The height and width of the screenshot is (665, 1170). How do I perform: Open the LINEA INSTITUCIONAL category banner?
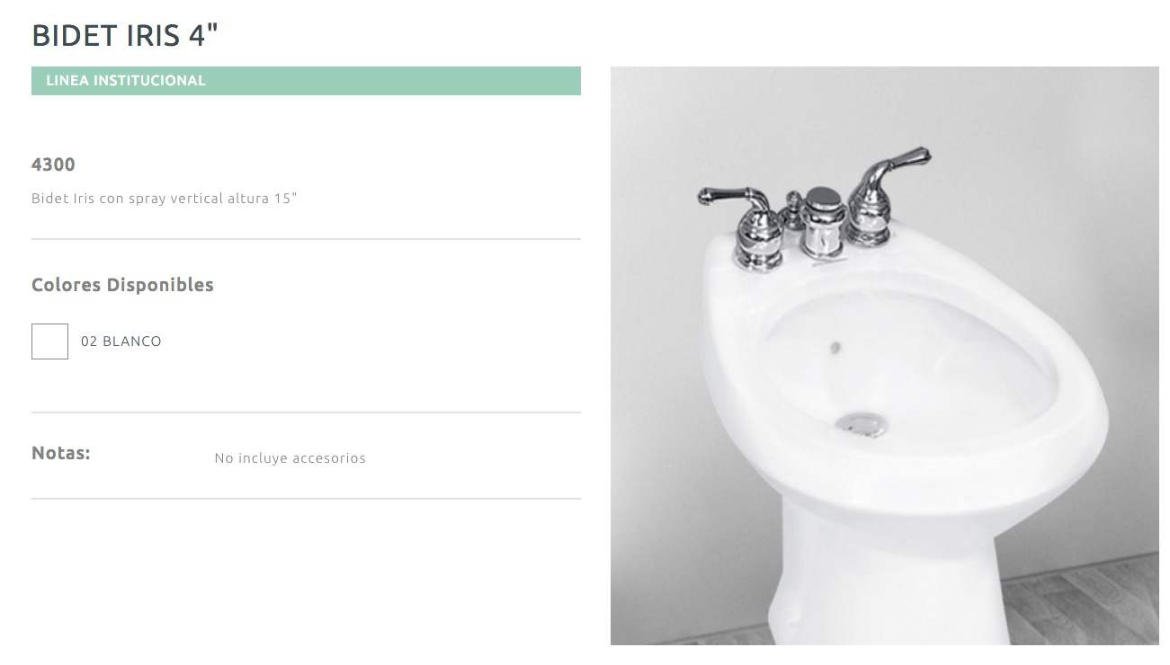(306, 81)
